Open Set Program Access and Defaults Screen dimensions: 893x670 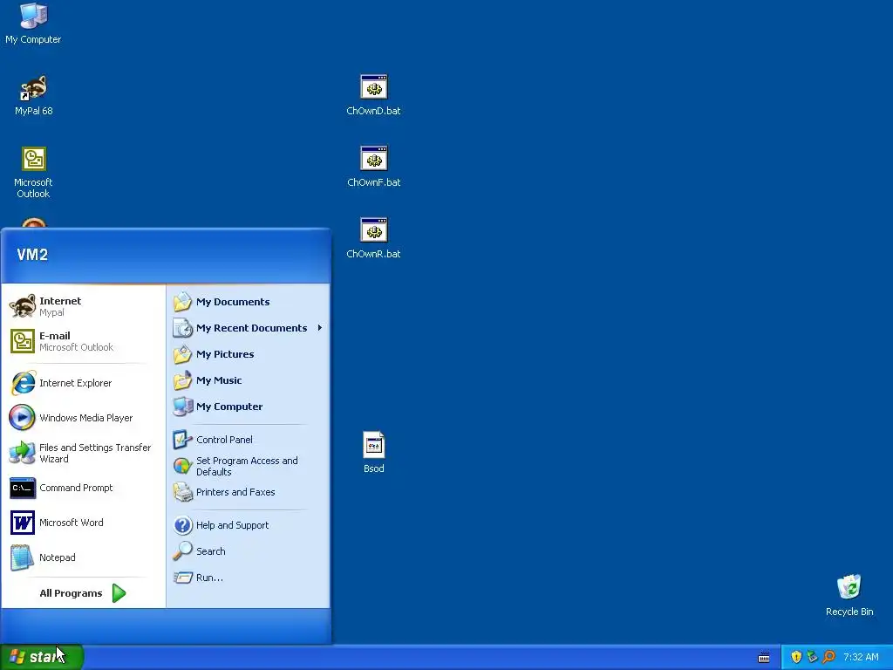coord(248,466)
